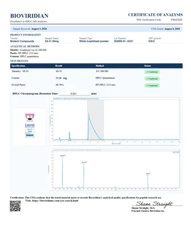Click the 'TEST RESULTS' section heading
This screenshot has height=247, width=191.
[x=19, y=61]
